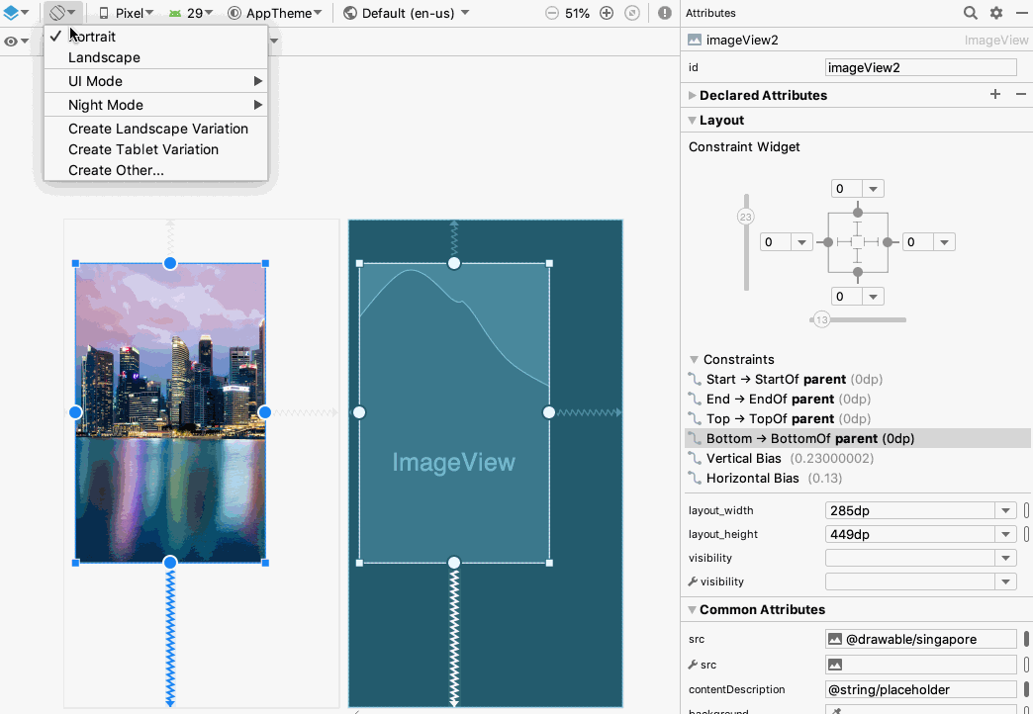Open the Attributes panel settings gear
This screenshot has height=714, width=1033.
[995, 13]
